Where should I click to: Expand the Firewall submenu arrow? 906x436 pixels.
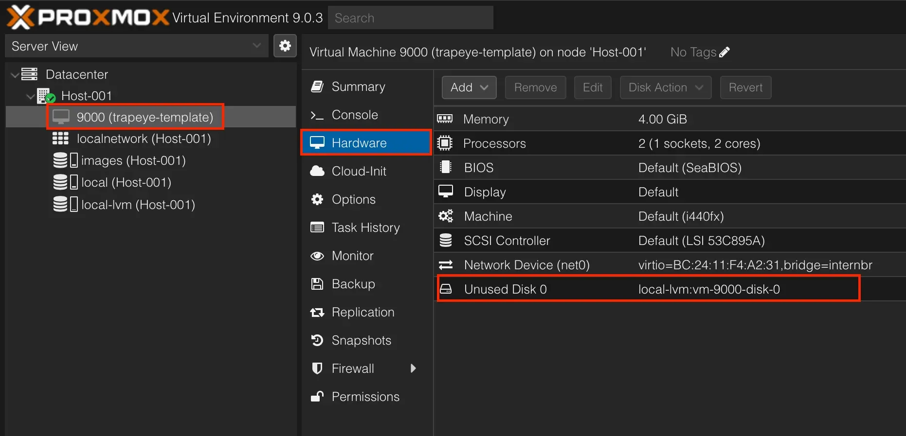point(413,368)
